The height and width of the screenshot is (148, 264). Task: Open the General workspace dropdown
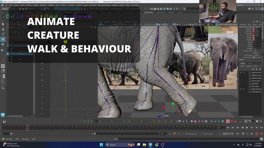tap(248, 5)
